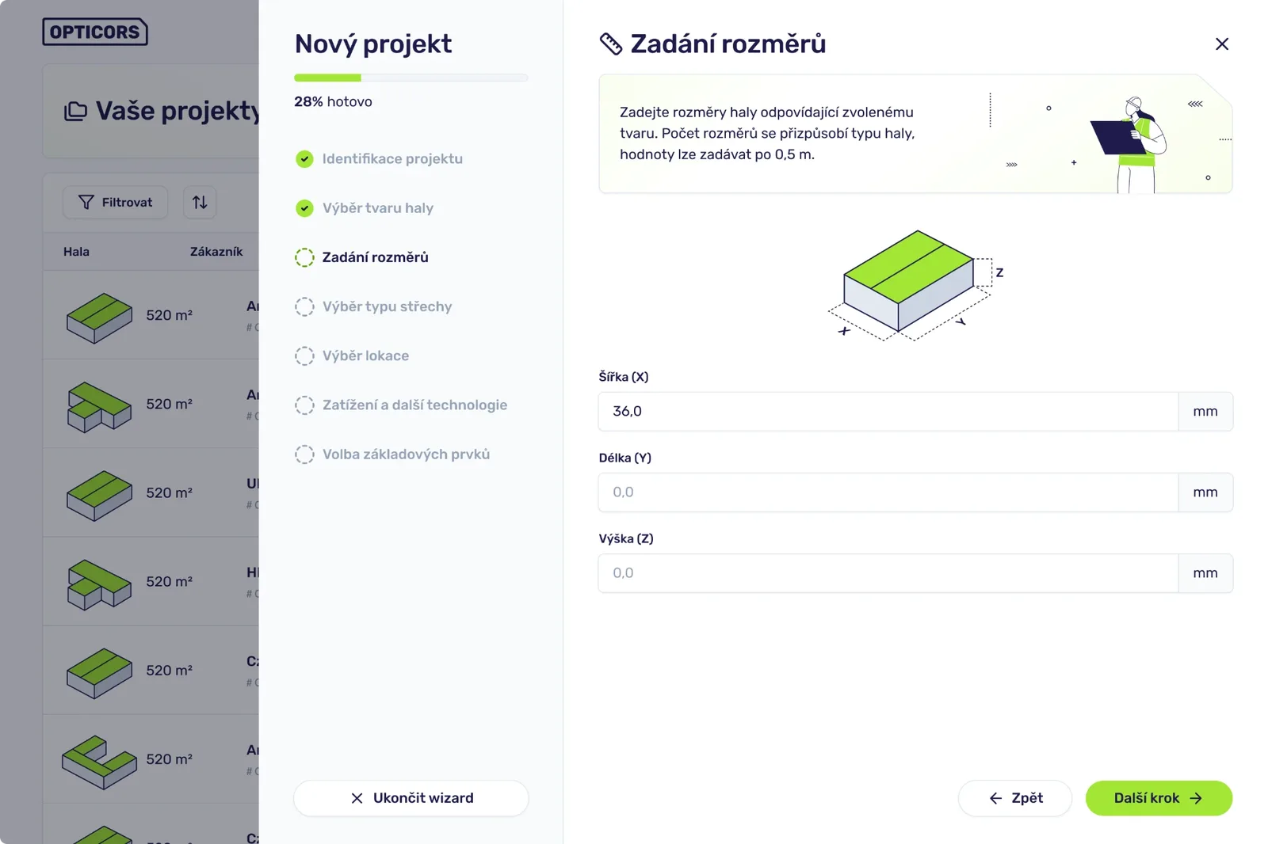
Task: Click the U-shaped hall icon in the list
Action: [x=99, y=762]
